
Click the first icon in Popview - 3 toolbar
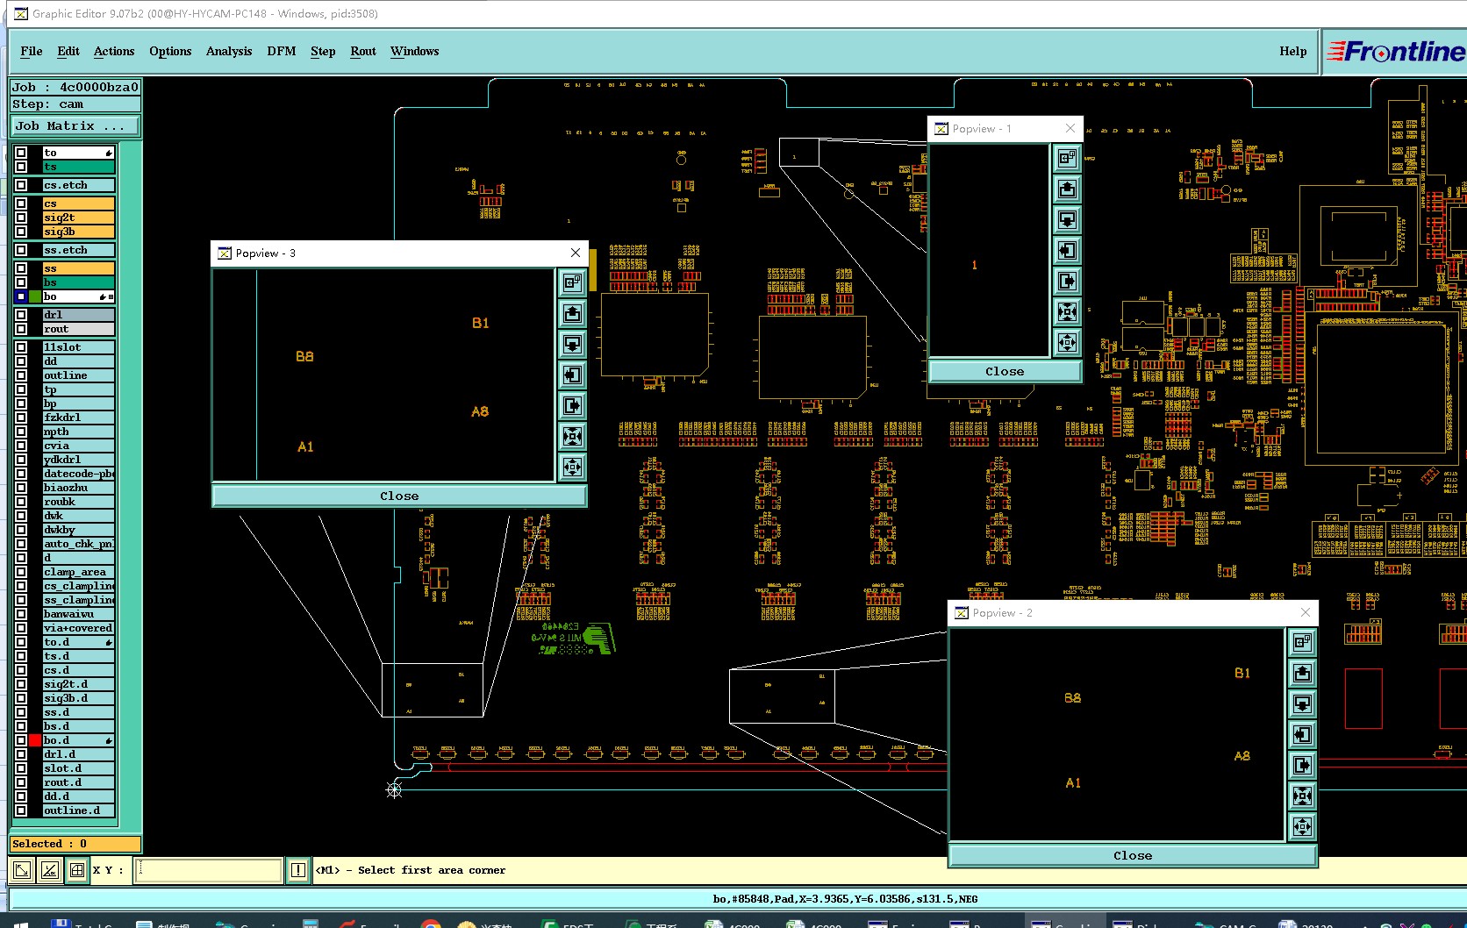(x=572, y=282)
